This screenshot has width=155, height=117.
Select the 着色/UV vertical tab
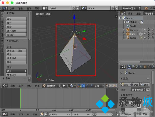coord(2,32)
